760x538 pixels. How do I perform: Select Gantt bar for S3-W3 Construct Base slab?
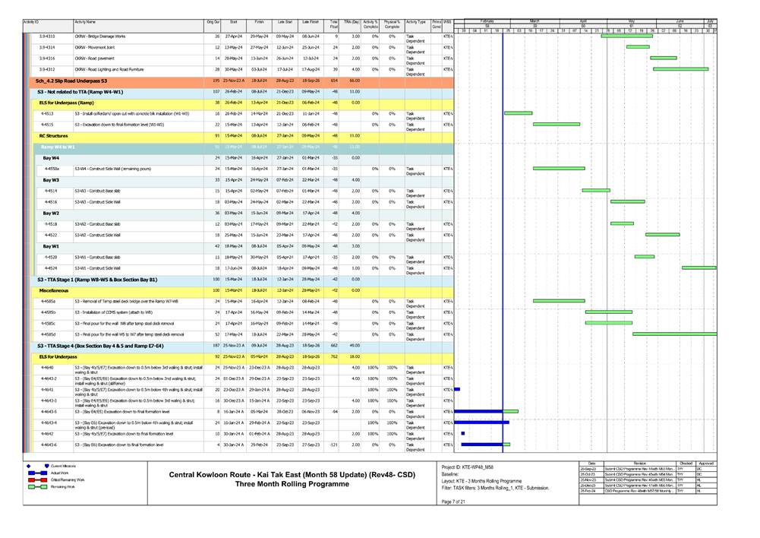(x=596, y=191)
